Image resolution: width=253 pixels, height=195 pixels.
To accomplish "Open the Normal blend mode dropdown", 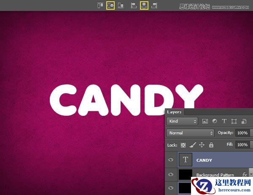I will tap(191, 133).
